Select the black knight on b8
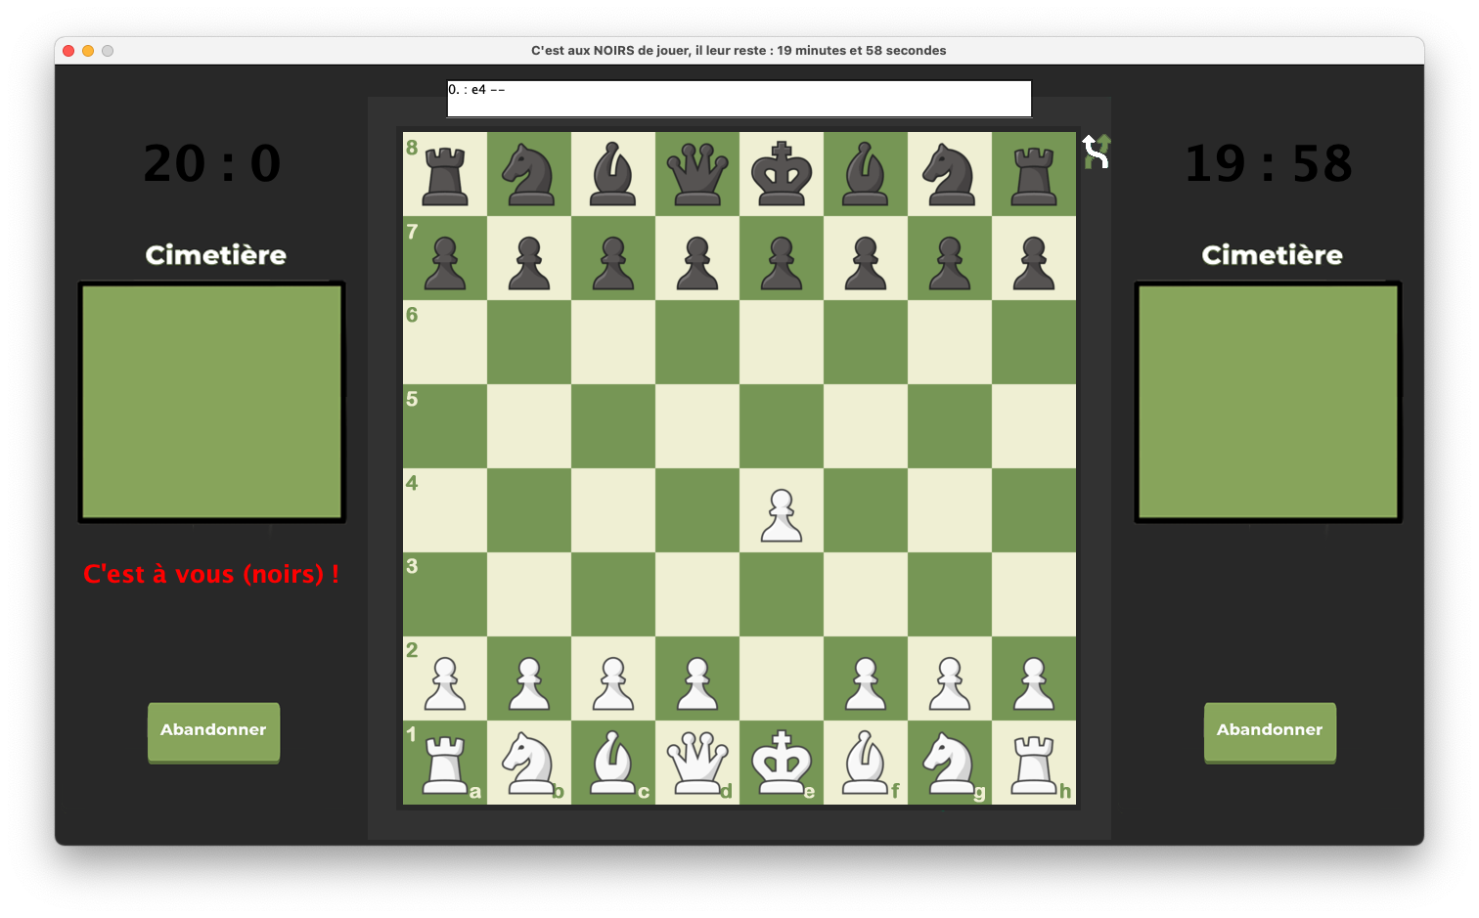 point(529,174)
